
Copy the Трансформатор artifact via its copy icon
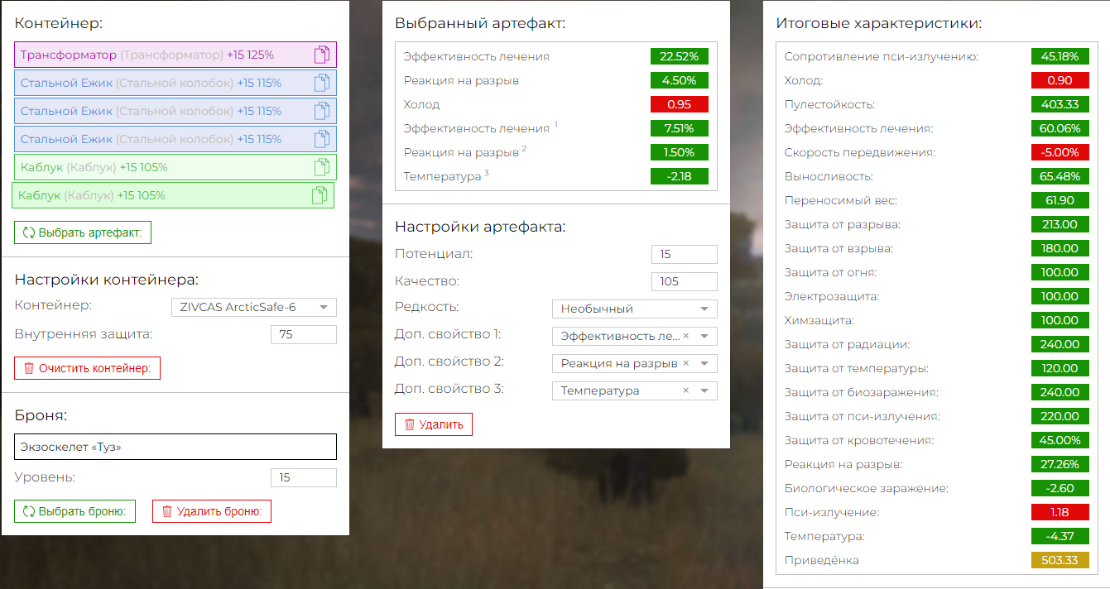tap(321, 55)
